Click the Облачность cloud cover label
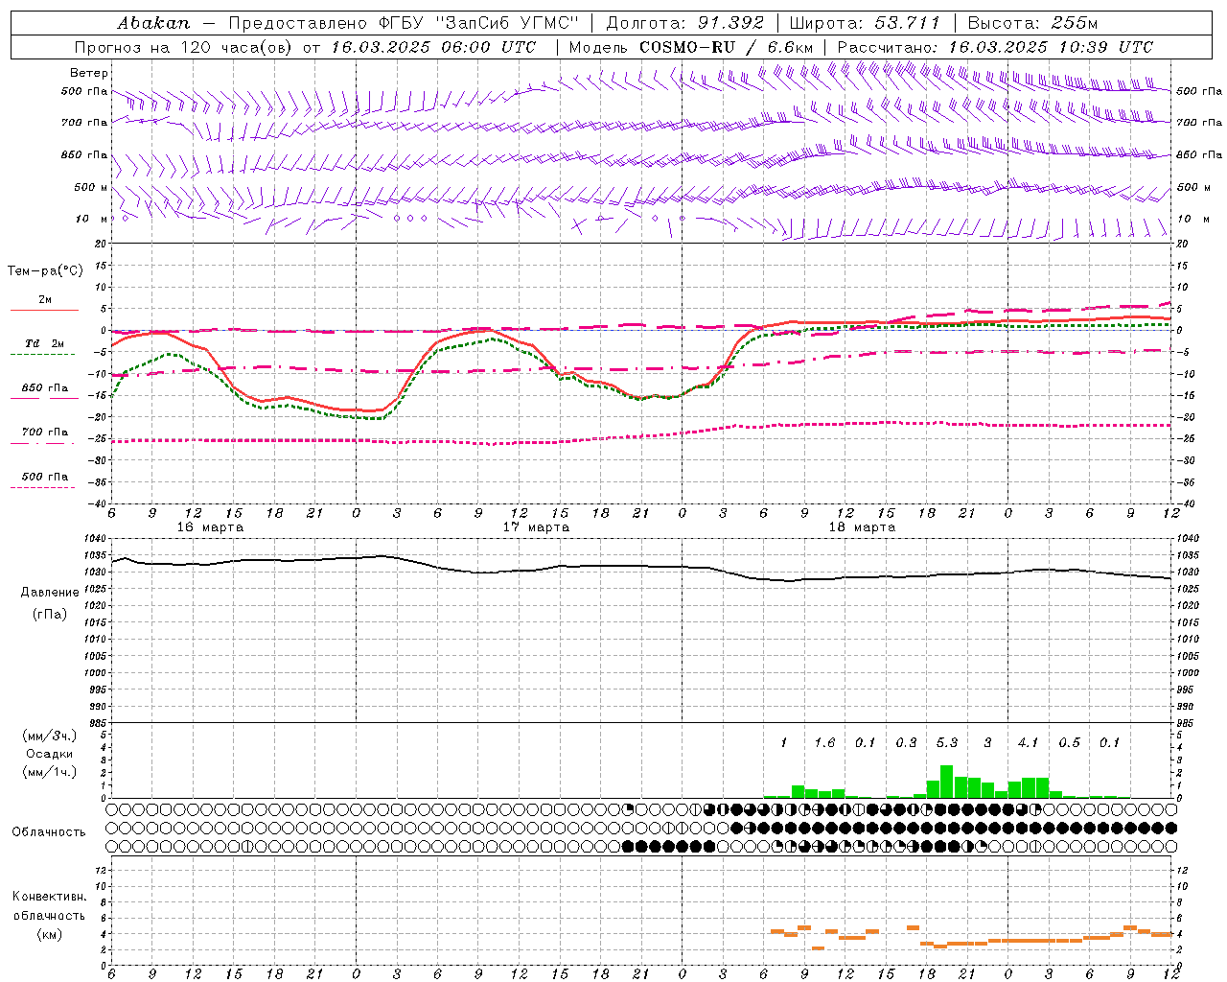 click(49, 832)
